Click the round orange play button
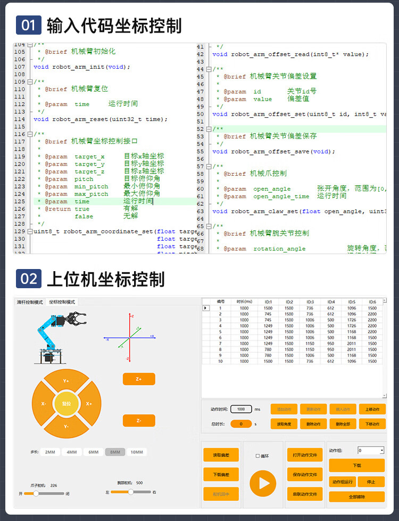 click(263, 483)
